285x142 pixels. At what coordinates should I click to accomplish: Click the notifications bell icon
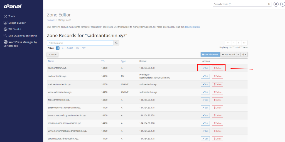276,4
